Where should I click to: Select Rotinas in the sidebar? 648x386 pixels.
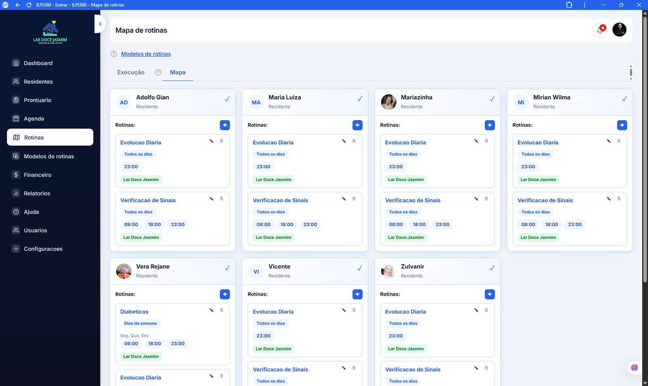coord(50,137)
